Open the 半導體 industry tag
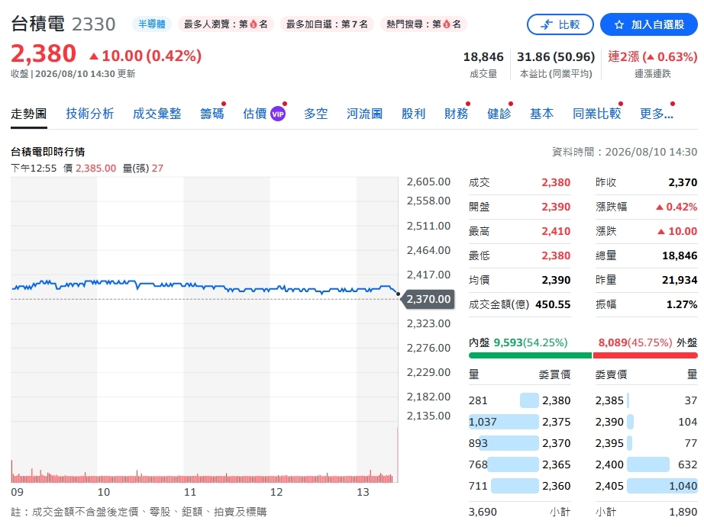This screenshot has width=704, height=527. 152,24
